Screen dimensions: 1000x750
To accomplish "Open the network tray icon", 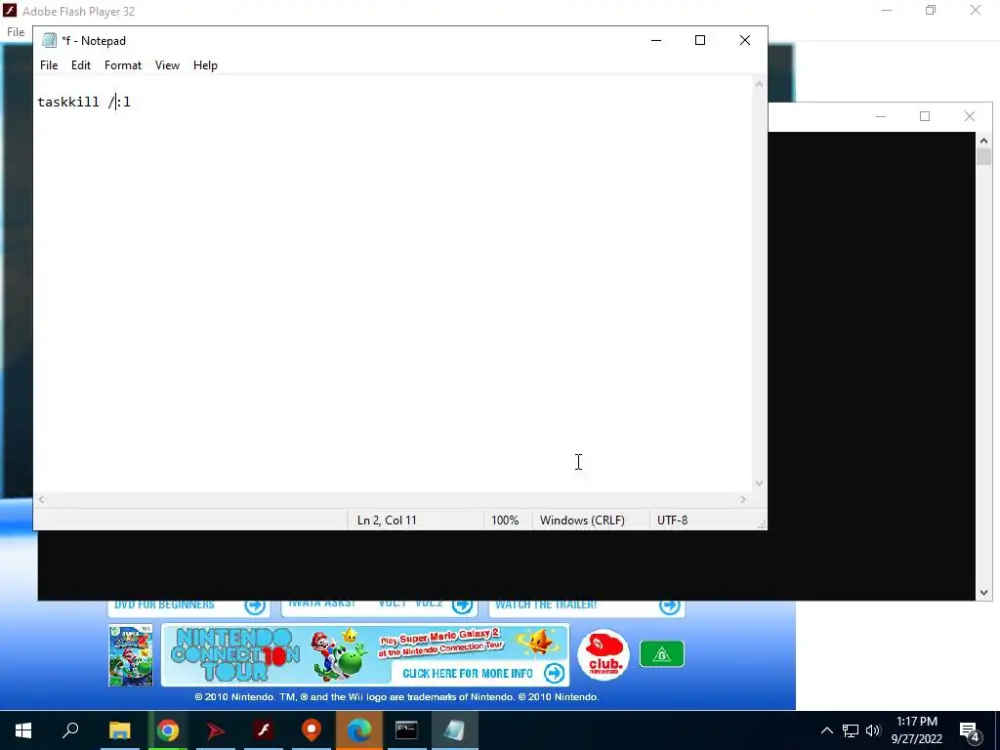I will tap(851, 730).
